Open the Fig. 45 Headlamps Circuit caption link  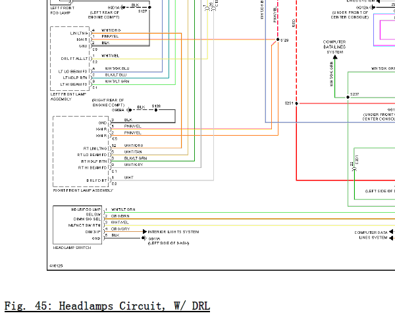[107, 306]
